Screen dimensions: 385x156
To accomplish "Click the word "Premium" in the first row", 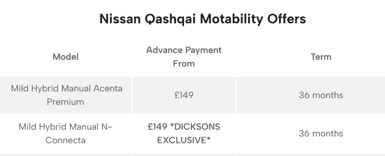I will point(66,102).
